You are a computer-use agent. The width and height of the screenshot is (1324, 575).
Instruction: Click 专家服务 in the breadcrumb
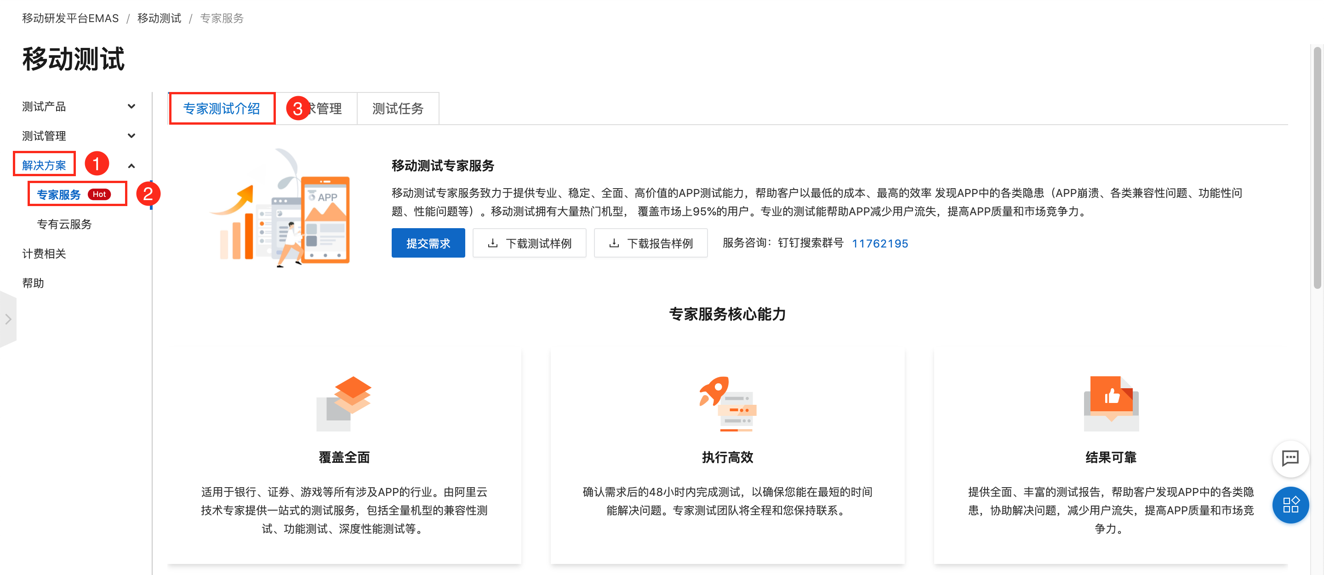(x=222, y=18)
